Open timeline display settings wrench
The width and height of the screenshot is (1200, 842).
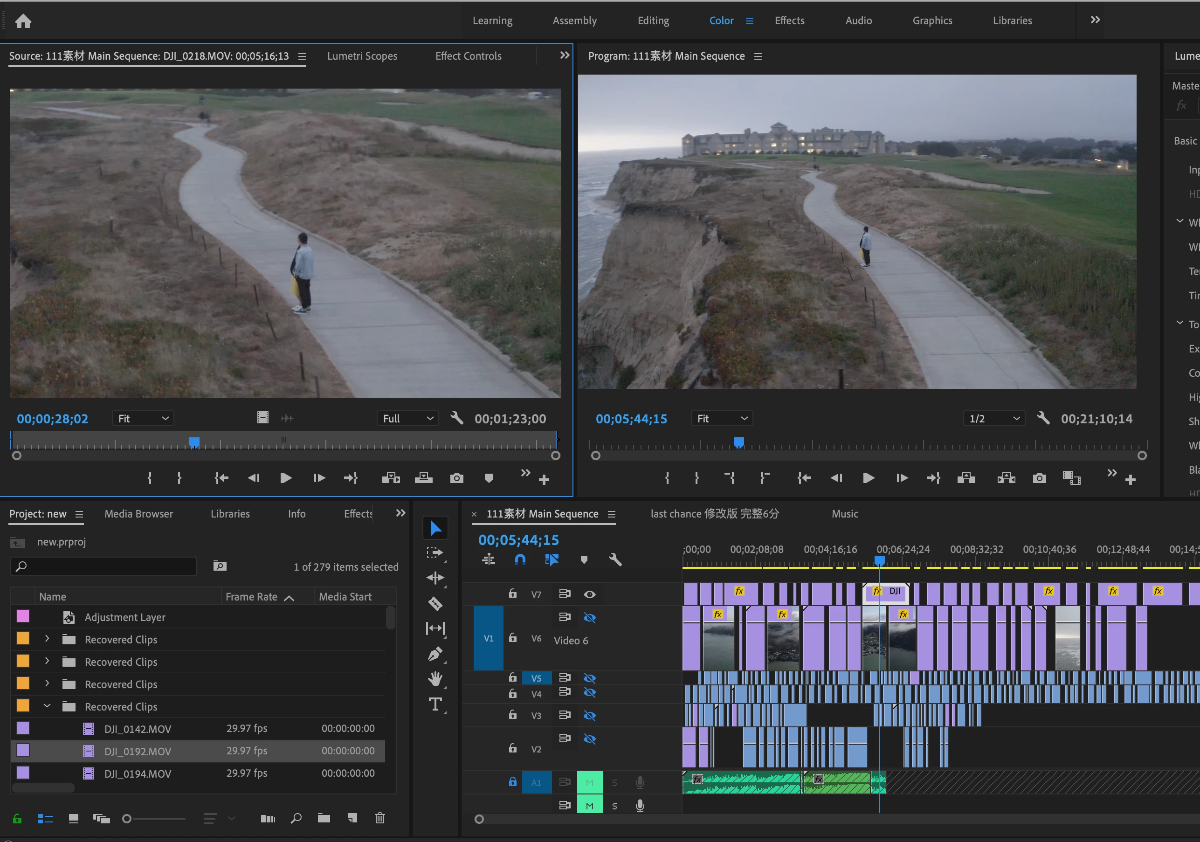tap(615, 560)
